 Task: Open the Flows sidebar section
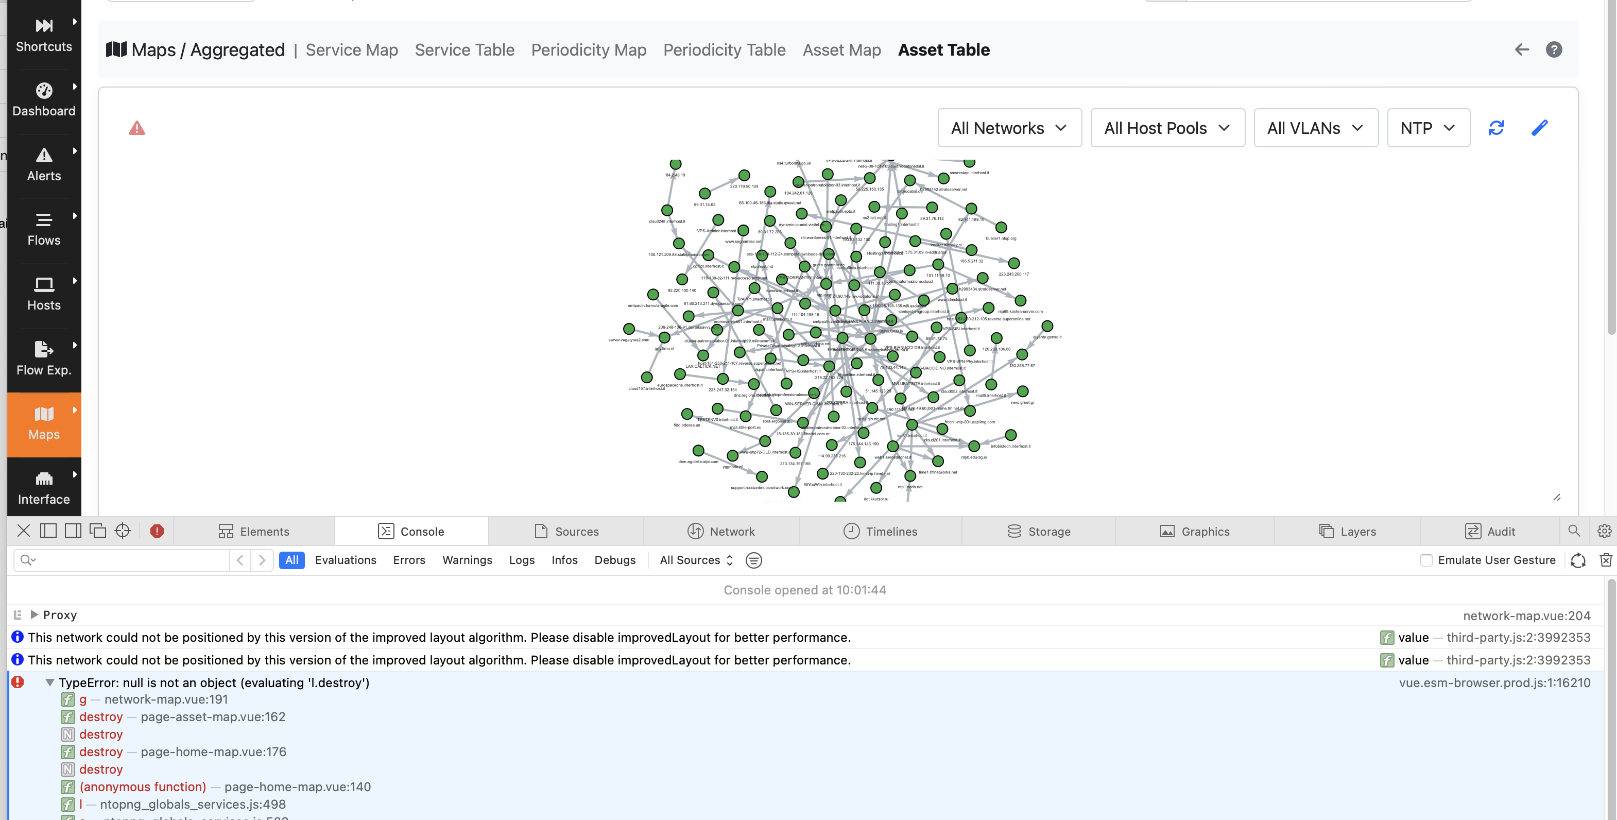44,229
